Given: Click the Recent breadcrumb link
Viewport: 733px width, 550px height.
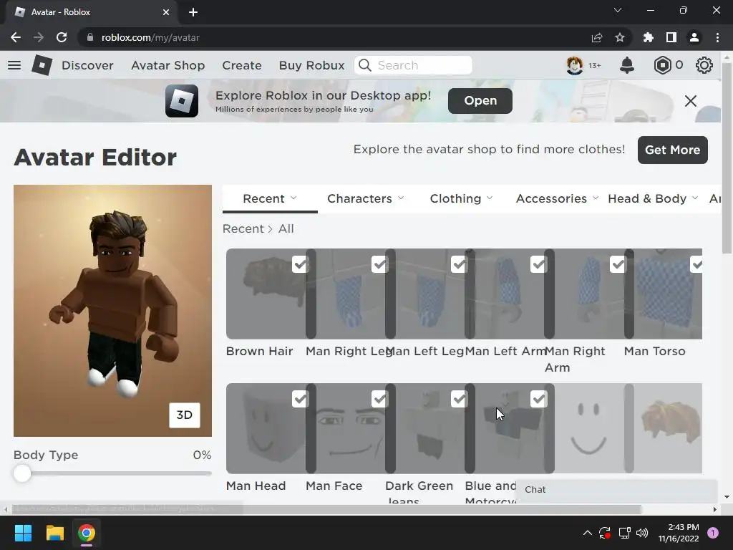Looking at the screenshot, I should pos(243,228).
